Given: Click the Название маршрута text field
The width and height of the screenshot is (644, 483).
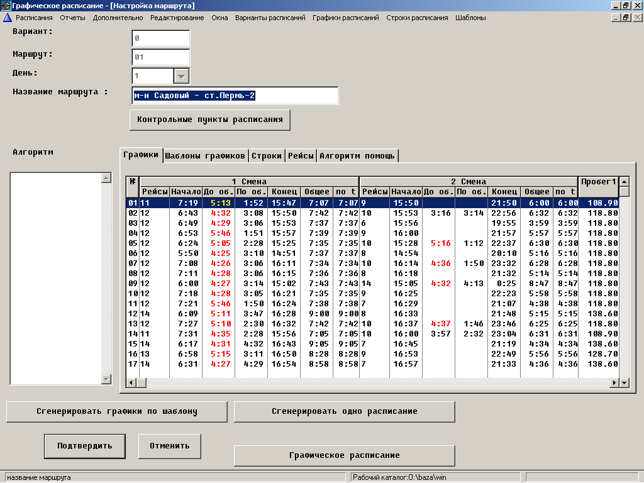Looking at the screenshot, I should point(235,96).
